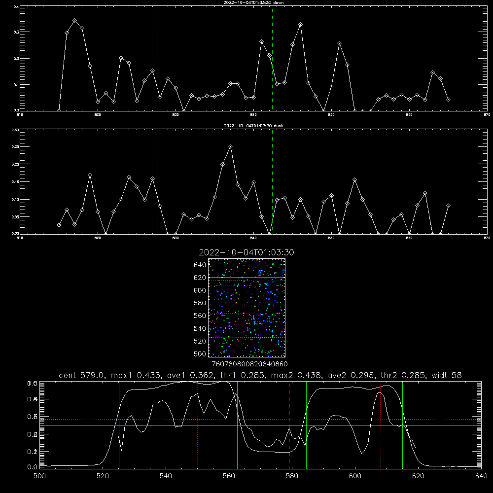This screenshot has width=493, height=493.
Task: Click the 600 label on bottom plot x-axis
Action: pyautogui.click(x=355, y=476)
